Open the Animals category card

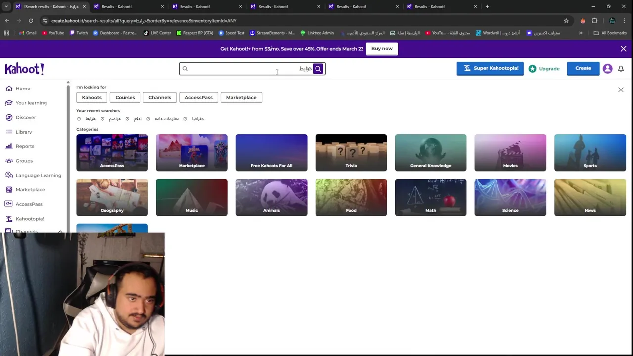pyautogui.click(x=271, y=197)
